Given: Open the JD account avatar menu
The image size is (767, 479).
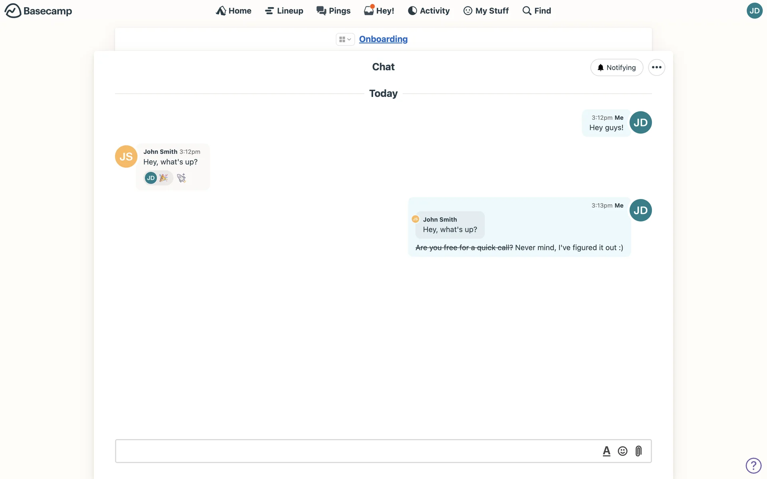Looking at the screenshot, I should click(754, 11).
